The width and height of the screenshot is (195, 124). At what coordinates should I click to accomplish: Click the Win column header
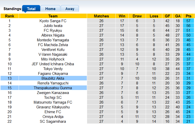[122, 16]
